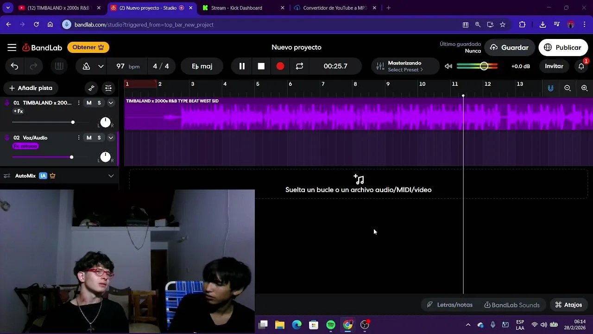Click the AutoMix mixer icon
593x334 pixels.
click(7, 176)
